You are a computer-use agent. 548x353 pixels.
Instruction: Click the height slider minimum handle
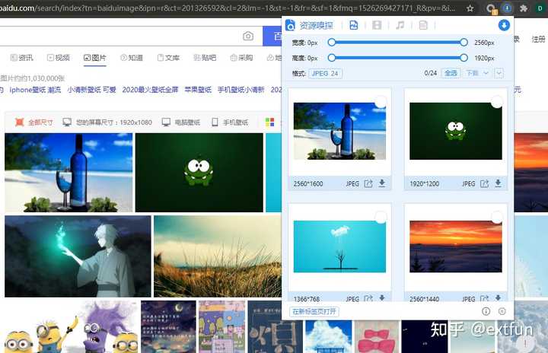332,58
